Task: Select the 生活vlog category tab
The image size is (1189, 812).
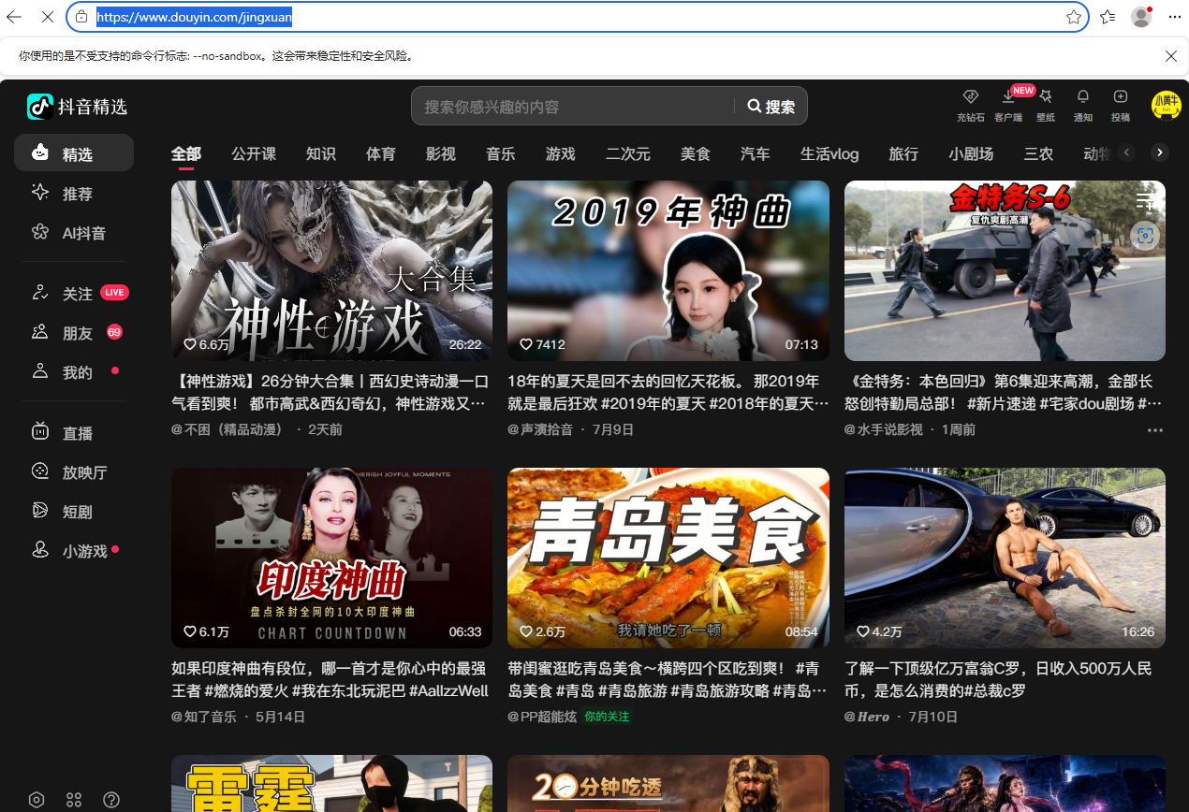Action: [829, 154]
